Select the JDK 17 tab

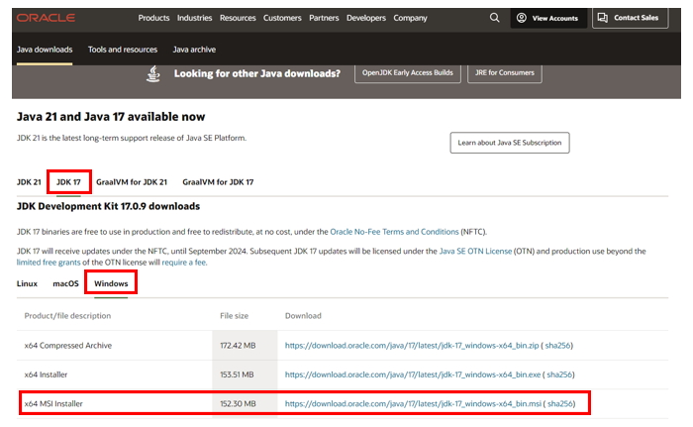68,182
